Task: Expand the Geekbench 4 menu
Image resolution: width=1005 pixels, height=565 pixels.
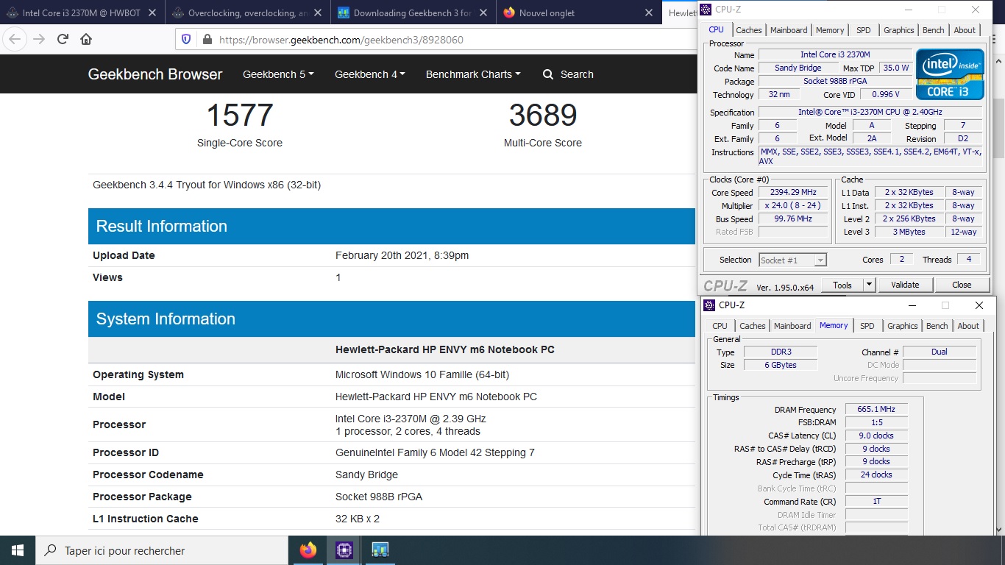Action: (370, 74)
